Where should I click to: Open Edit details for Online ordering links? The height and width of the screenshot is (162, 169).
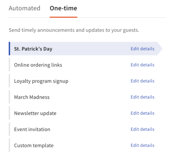(x=142, y=65)
